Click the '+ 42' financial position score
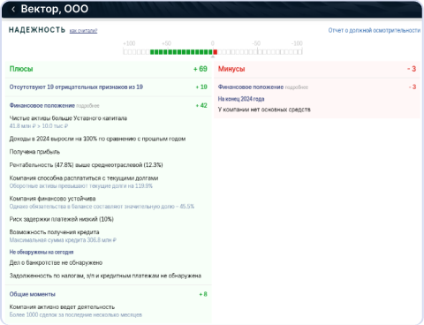 pyautogui.click(x=201, y=105)
